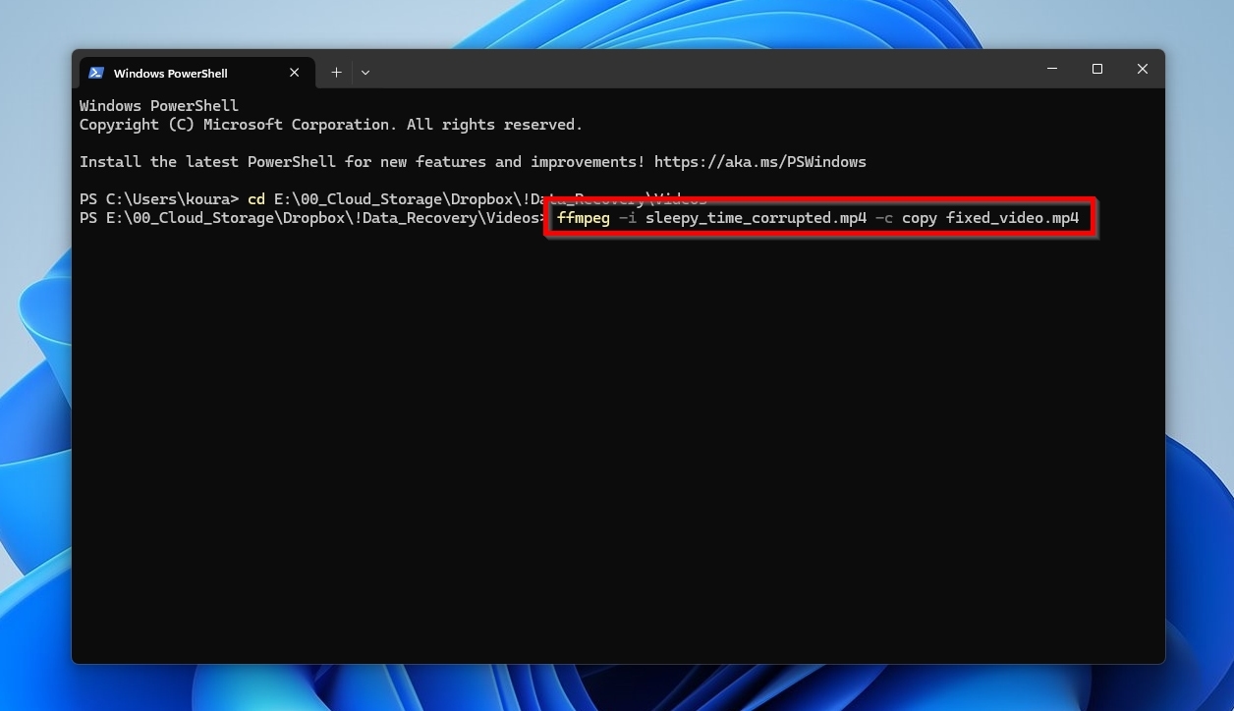This screenshot has width=1234, height=711.
Task: Click the ffmpeg command word
Action: pos(584,218)
